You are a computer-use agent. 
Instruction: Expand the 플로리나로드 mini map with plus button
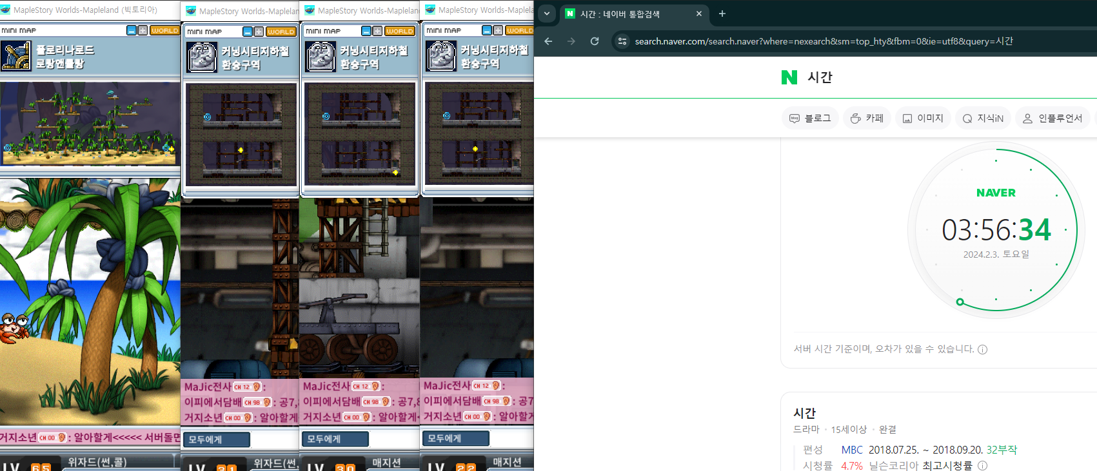point(143,30)
